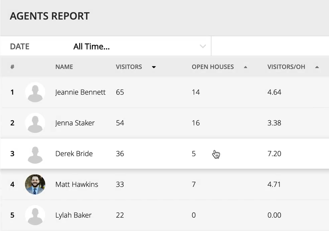Click Lylah Baker's avatar placeholder icon

pos(35,215)
